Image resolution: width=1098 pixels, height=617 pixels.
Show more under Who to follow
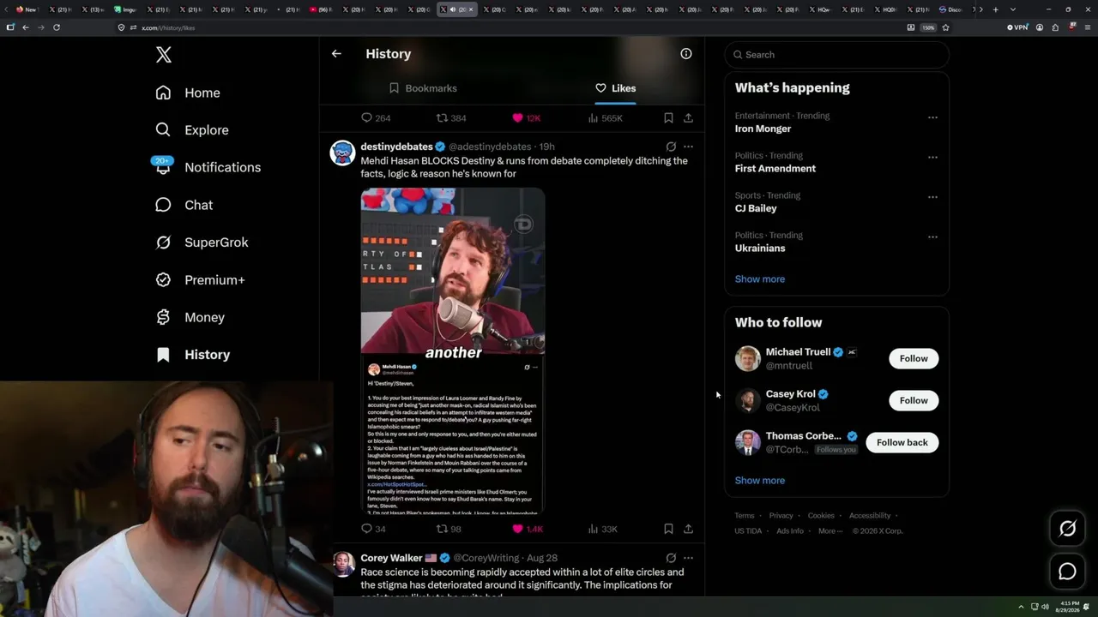(760, 481)
